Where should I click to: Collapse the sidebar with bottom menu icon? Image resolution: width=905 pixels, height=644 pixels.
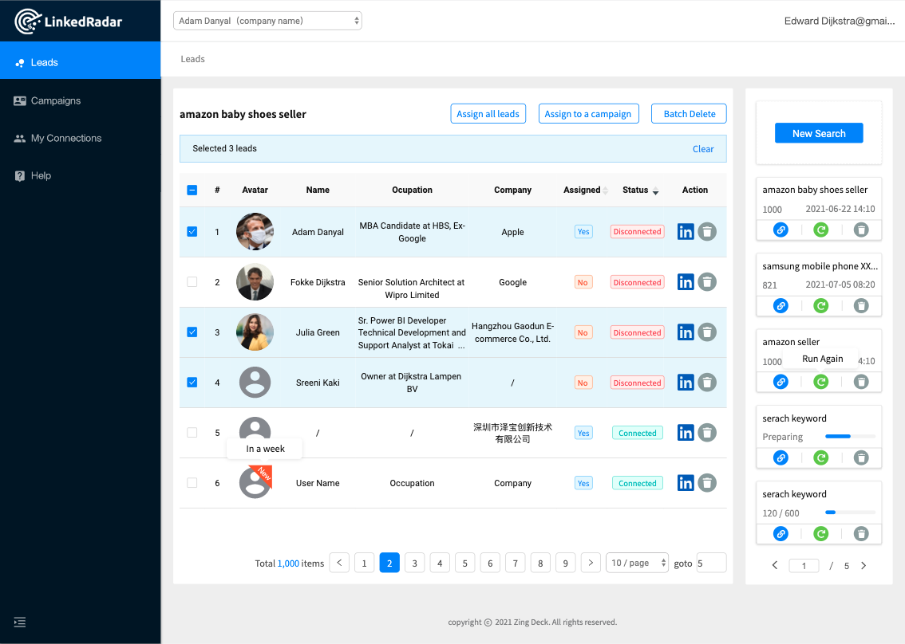pyautogui.click(x=20, y=622)
